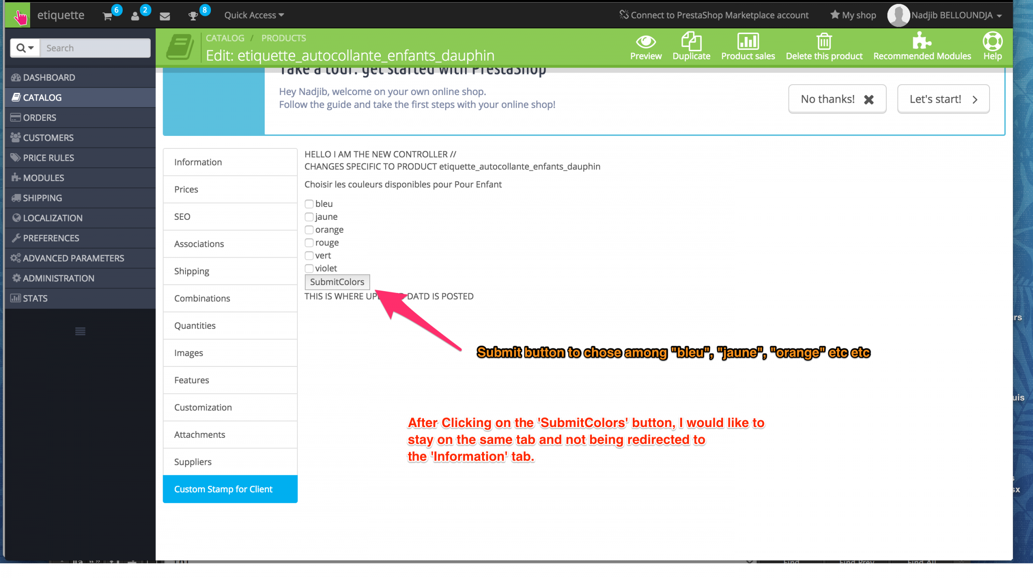Screen dimensions: 1033x578
Task: Check the bleu color checkbox
Action: (309, 204)
